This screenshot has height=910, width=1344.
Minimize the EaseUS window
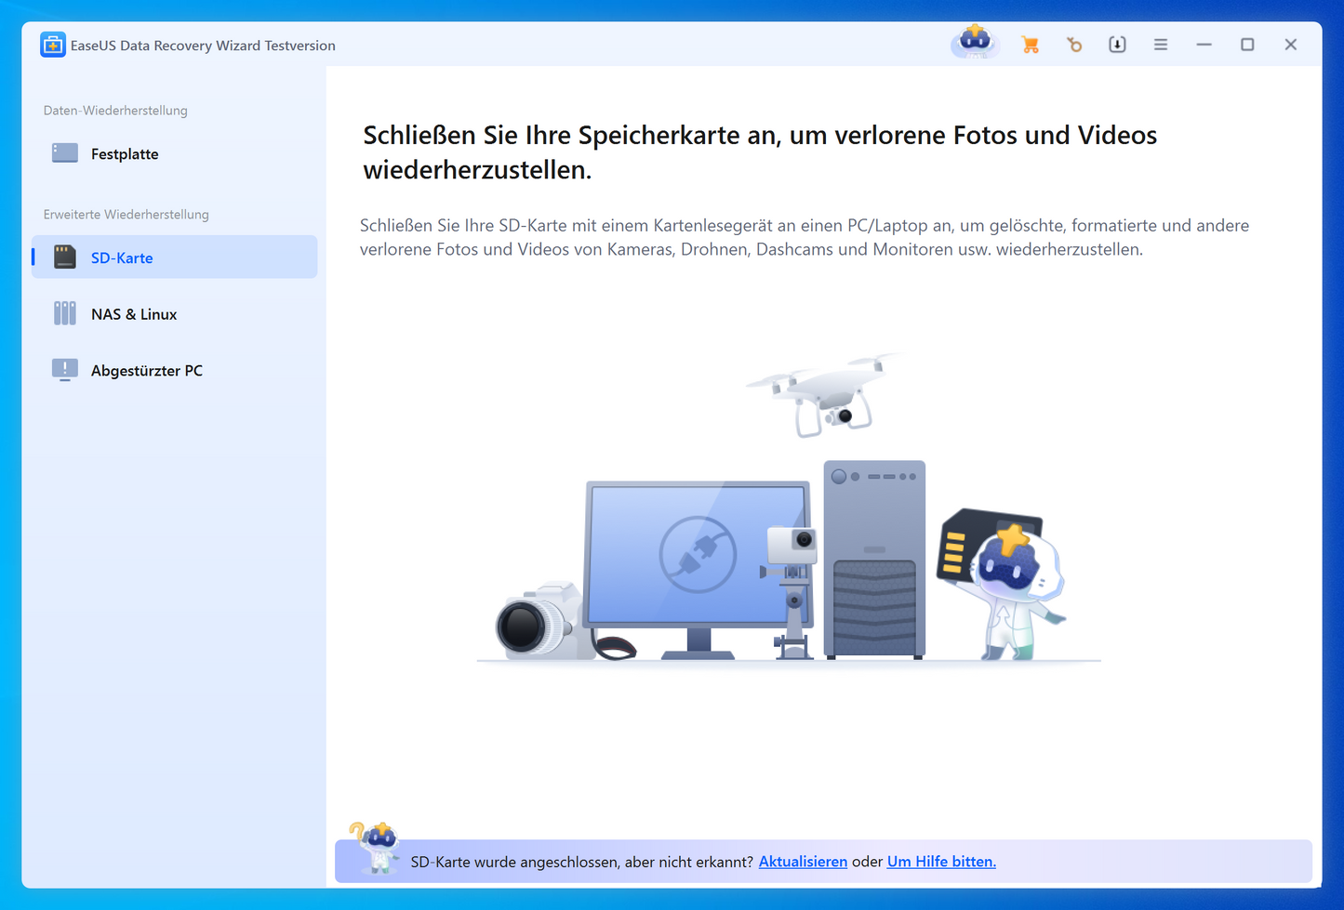click(1204, 45)
